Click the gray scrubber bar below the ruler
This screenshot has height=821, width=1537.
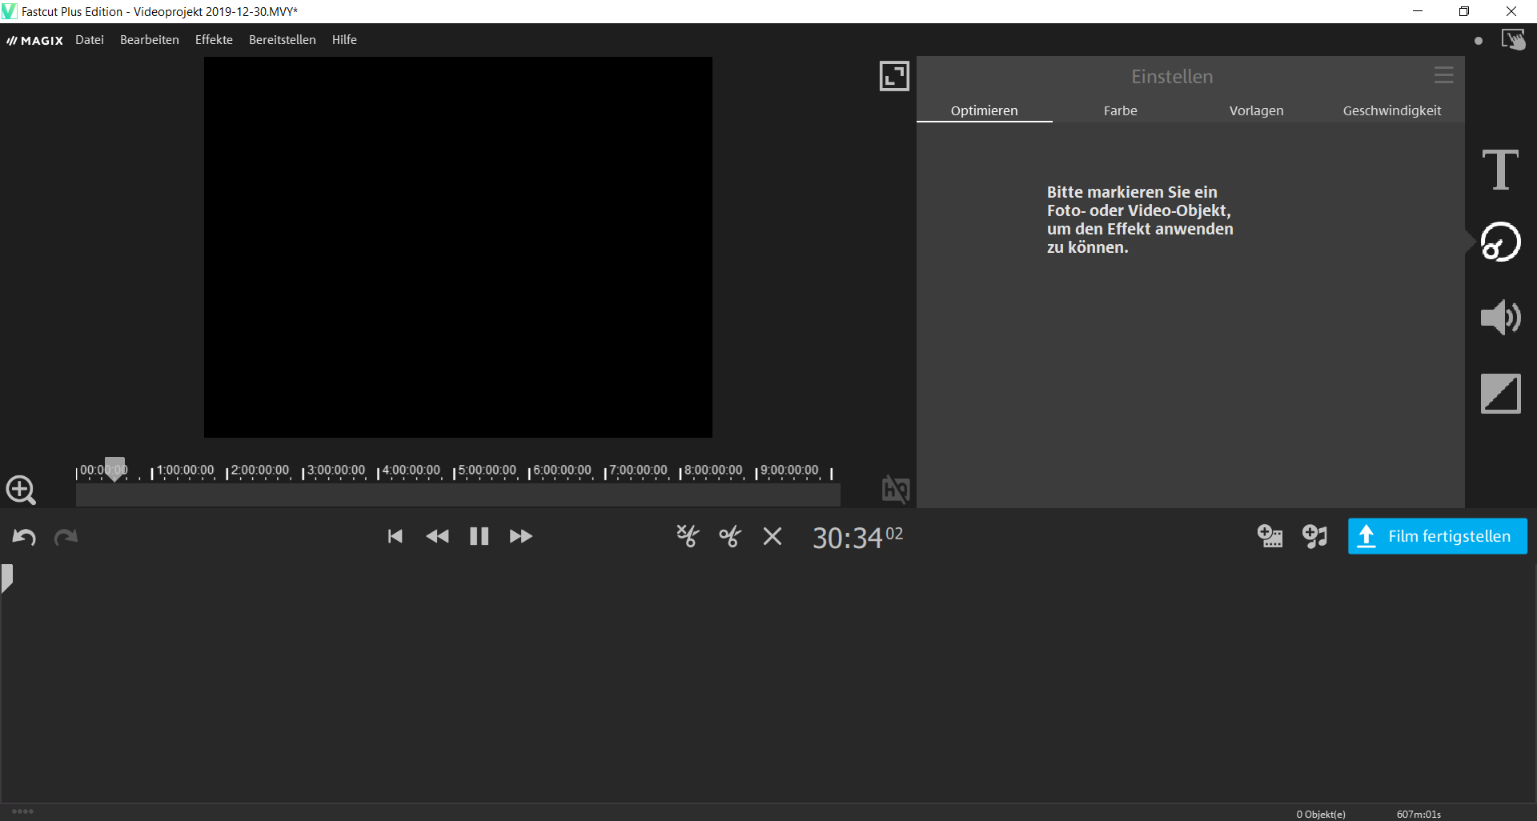point(458,495)
